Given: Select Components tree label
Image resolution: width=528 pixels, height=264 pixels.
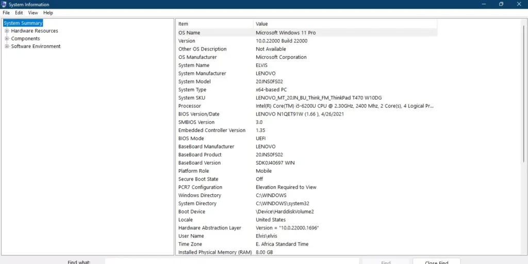Looking at the screenshot, I should (x=25, y=38).
